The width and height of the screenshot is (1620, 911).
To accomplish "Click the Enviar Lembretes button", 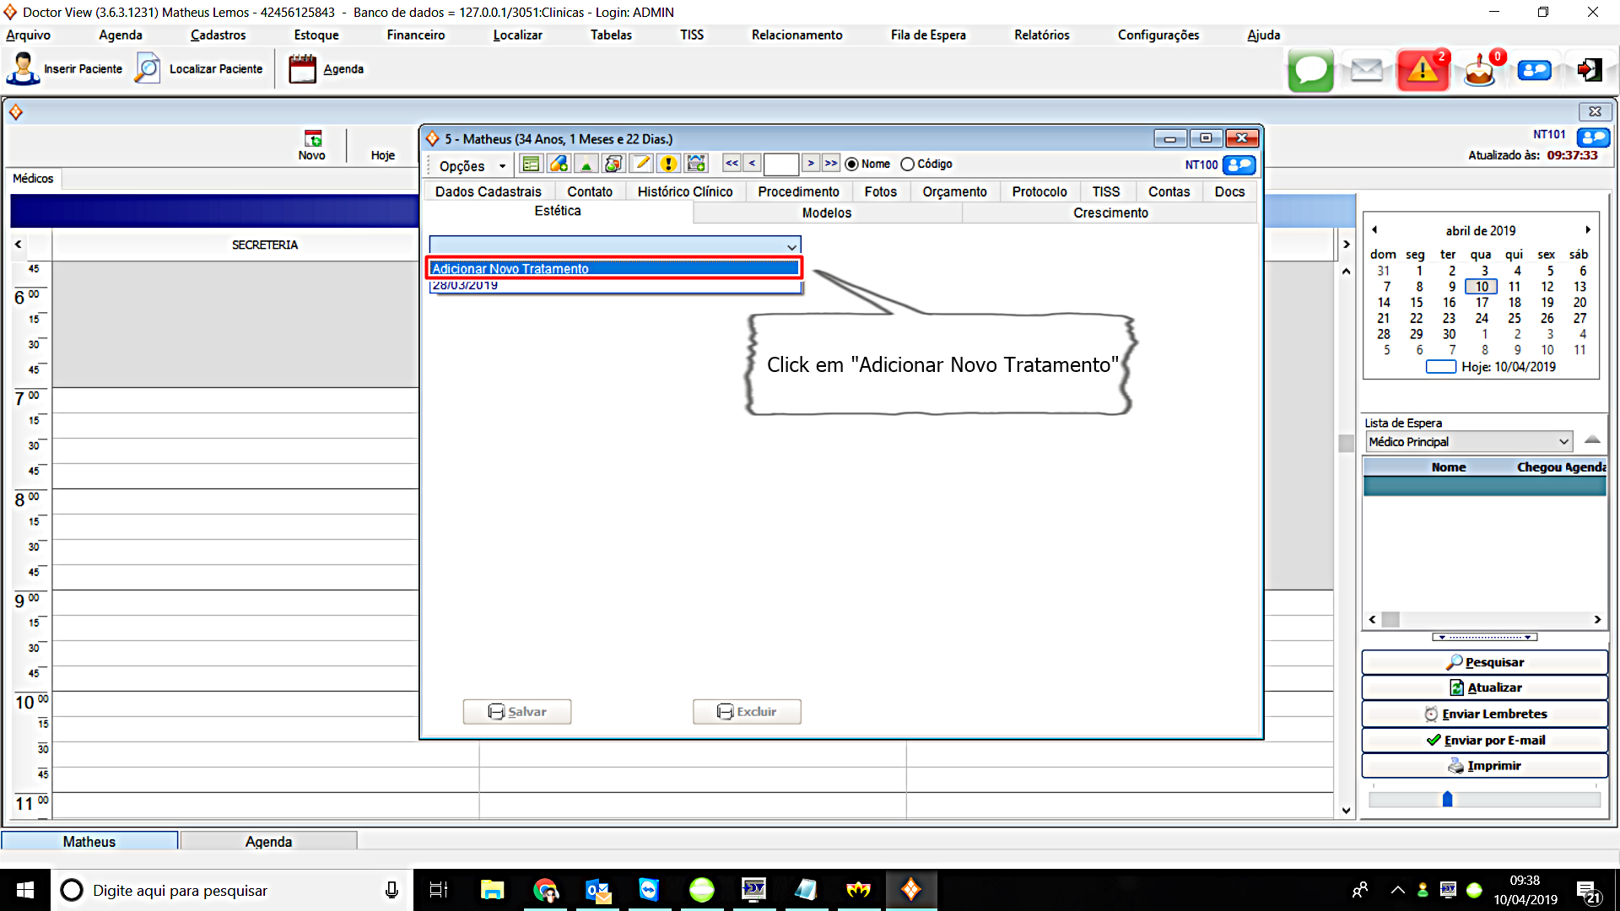I will pos(1484,714).
